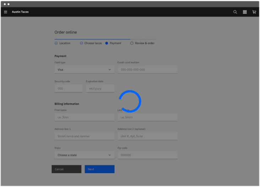Select the Location progress step

click(63, 43)
